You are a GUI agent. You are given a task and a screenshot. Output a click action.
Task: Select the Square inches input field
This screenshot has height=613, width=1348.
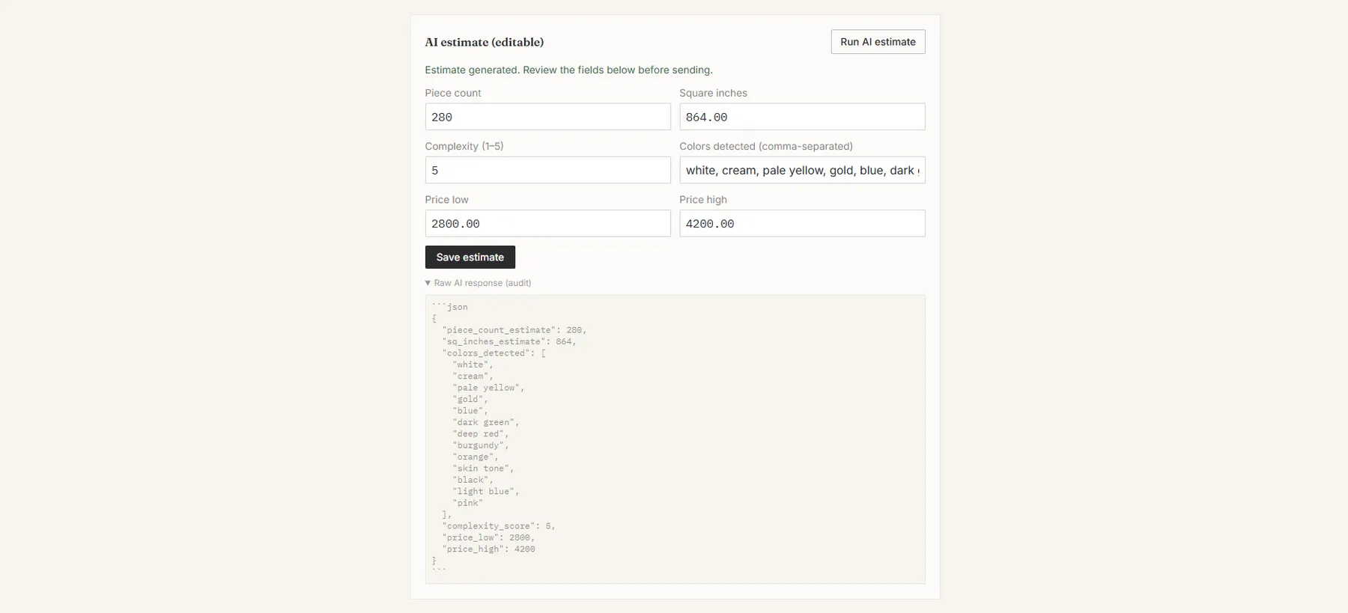[802, 117]
